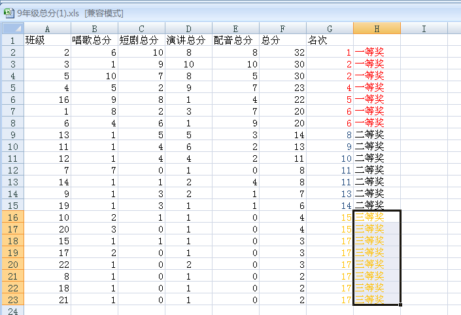This screenshot has width=461, height=315.
Task: Select the column I header
Action: pyautogui.click(x=424, y=28)
